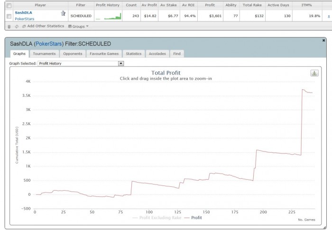Sort by the Active Days column header
Image resolution: width=332 pixels, height=230 pixels.
[x=278, y=5]
